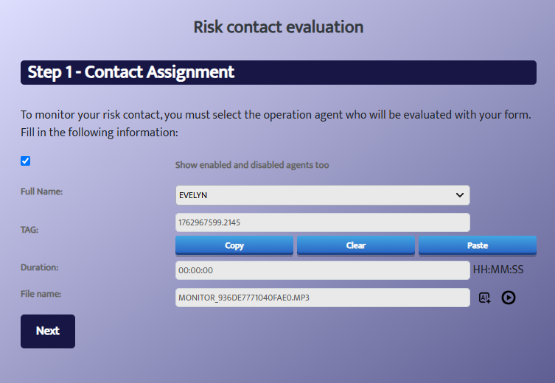The width and height of the screenshot is (555, 383).
Task: Open the Full Name dropdown showing EVELYN
Action: pos(322,195)
